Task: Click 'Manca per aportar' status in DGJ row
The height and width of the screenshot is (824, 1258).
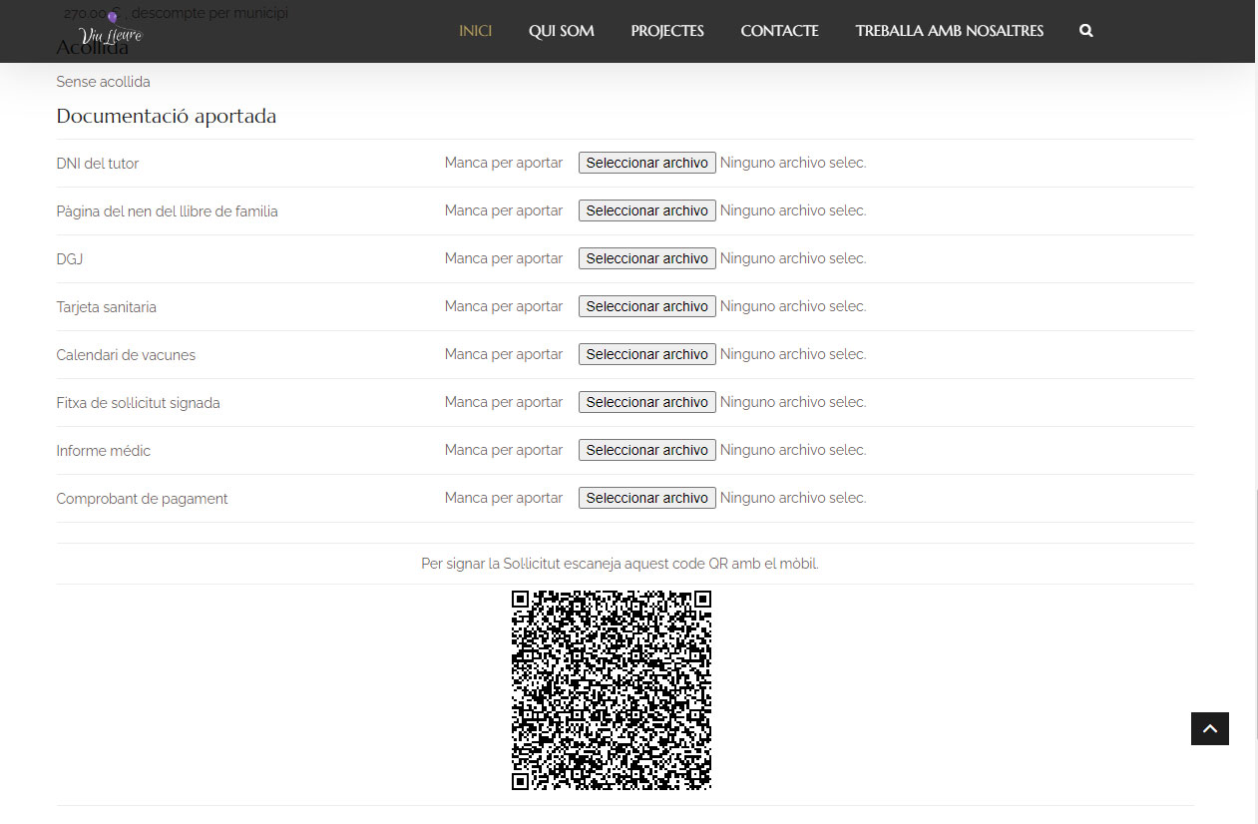Action: [504, 258]
